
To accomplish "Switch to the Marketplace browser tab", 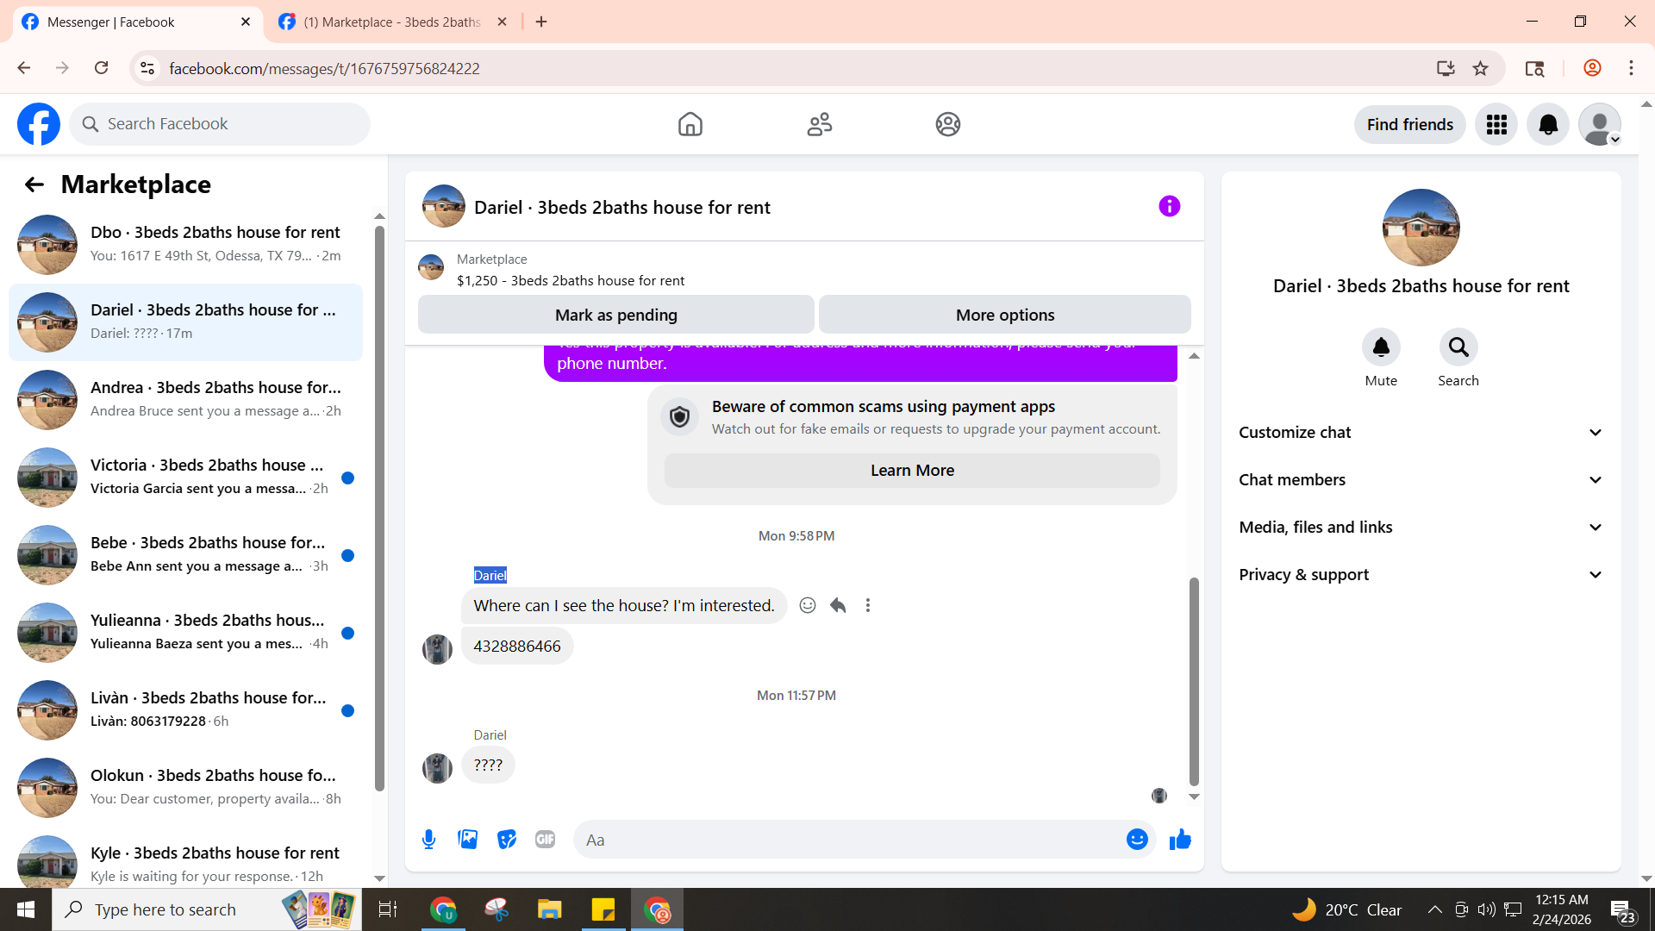I will pyautogui.click(x=393, y=22).
